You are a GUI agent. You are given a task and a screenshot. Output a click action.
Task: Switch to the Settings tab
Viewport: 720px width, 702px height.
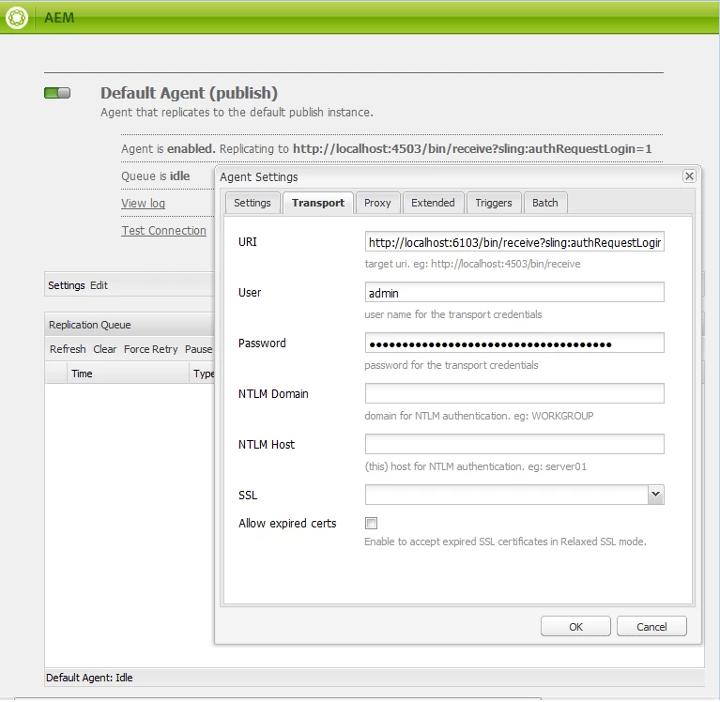pos(253,203)
